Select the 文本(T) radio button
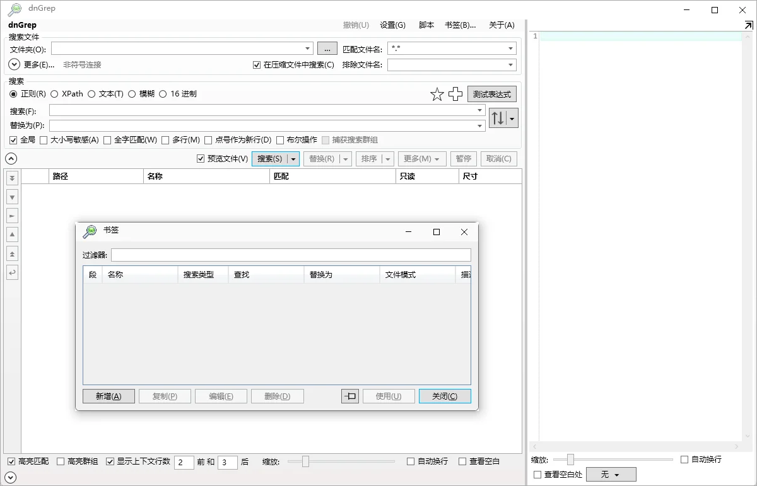Screen dimensions: 757x486 click(91, 94)
